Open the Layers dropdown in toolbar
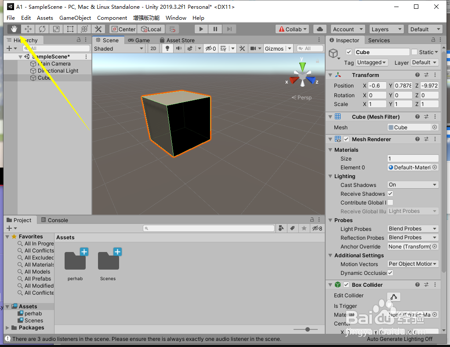 point(386,29)
